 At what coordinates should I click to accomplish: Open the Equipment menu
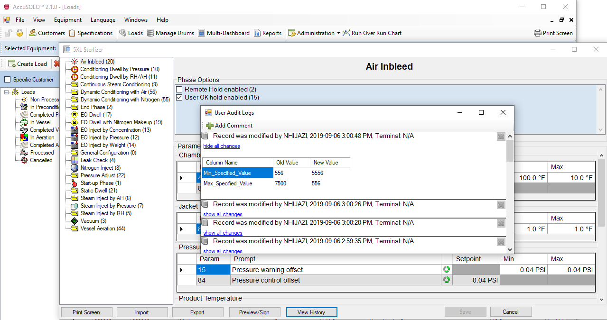[x=67, y=20]
